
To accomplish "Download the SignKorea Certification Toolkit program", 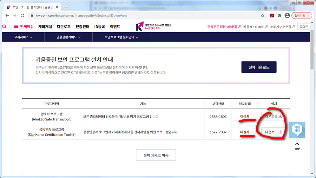I will coord(274,132).
